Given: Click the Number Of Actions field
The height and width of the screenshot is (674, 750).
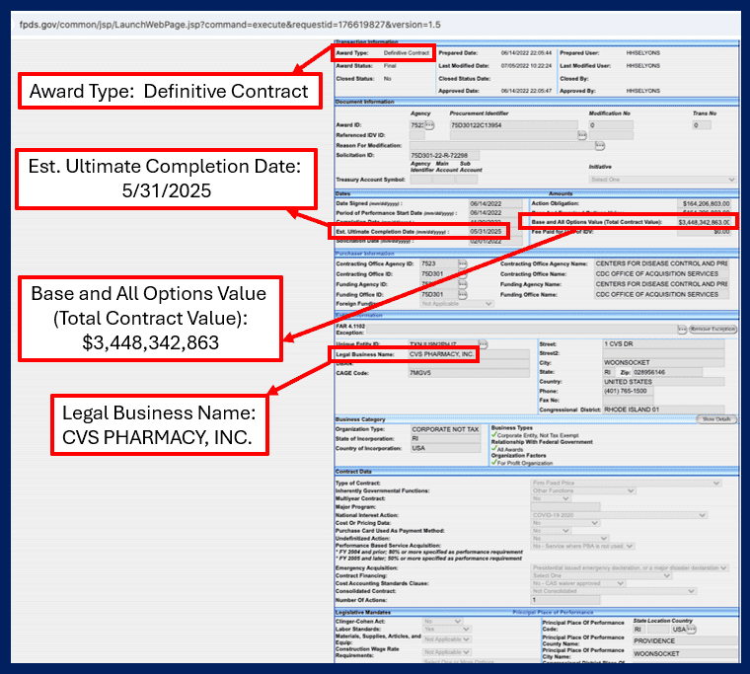Looking at the screenshot, I should coord(565,600).
